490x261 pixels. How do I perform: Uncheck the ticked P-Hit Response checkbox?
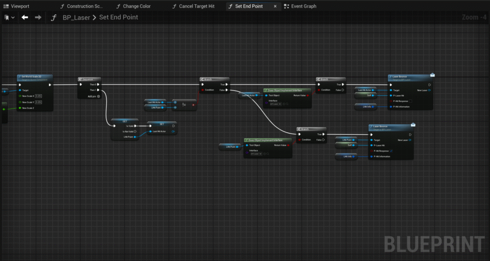391,151
